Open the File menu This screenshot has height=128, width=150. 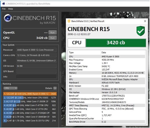[4, 9]
